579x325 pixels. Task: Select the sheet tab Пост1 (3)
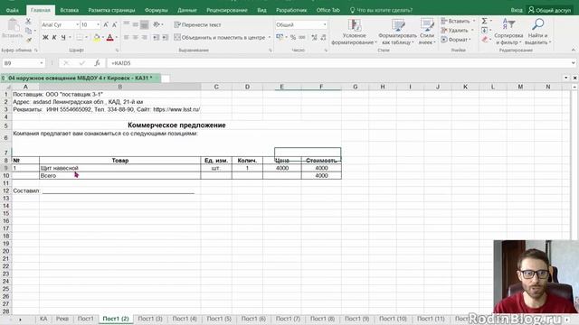[x=150, y=319]
